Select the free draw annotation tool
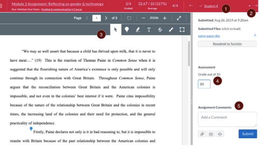 click(171, 30)
